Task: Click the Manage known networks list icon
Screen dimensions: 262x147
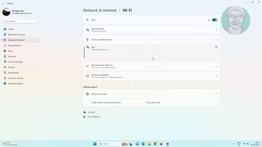Action: pos(87,66)
